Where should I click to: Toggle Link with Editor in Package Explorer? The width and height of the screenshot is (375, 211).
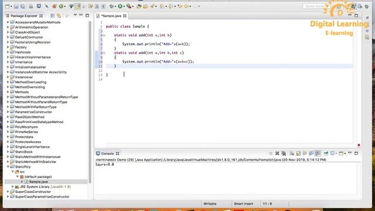tap(59, 16)
